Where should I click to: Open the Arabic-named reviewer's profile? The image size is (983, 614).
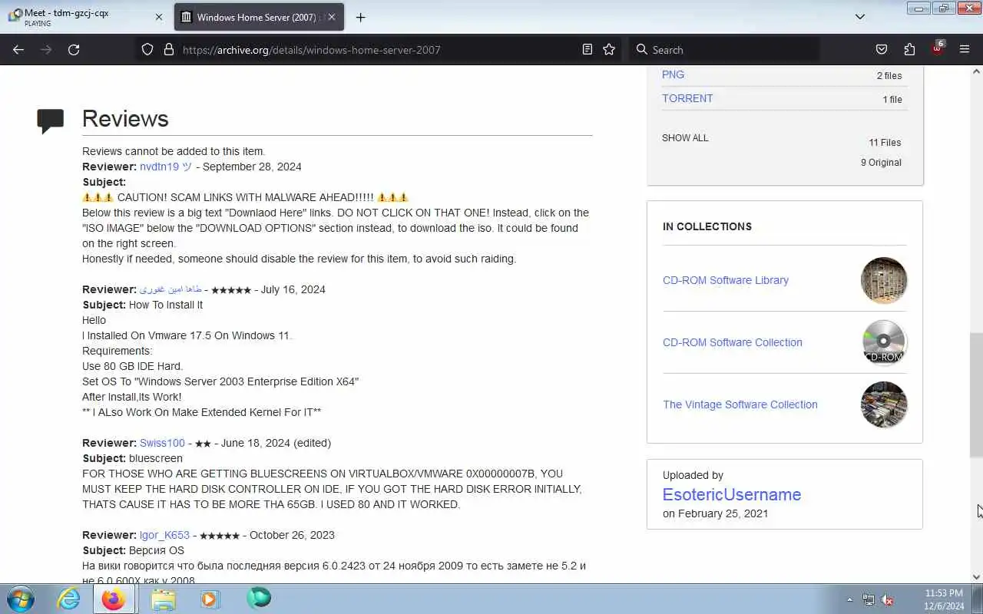(170, 289)
